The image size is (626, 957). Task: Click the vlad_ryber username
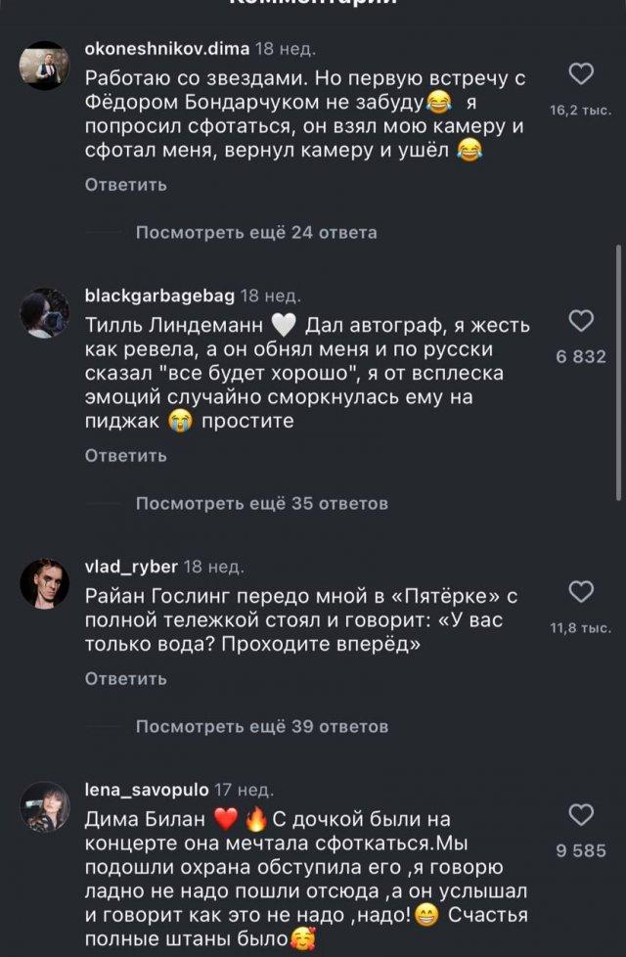pos(131,567)
